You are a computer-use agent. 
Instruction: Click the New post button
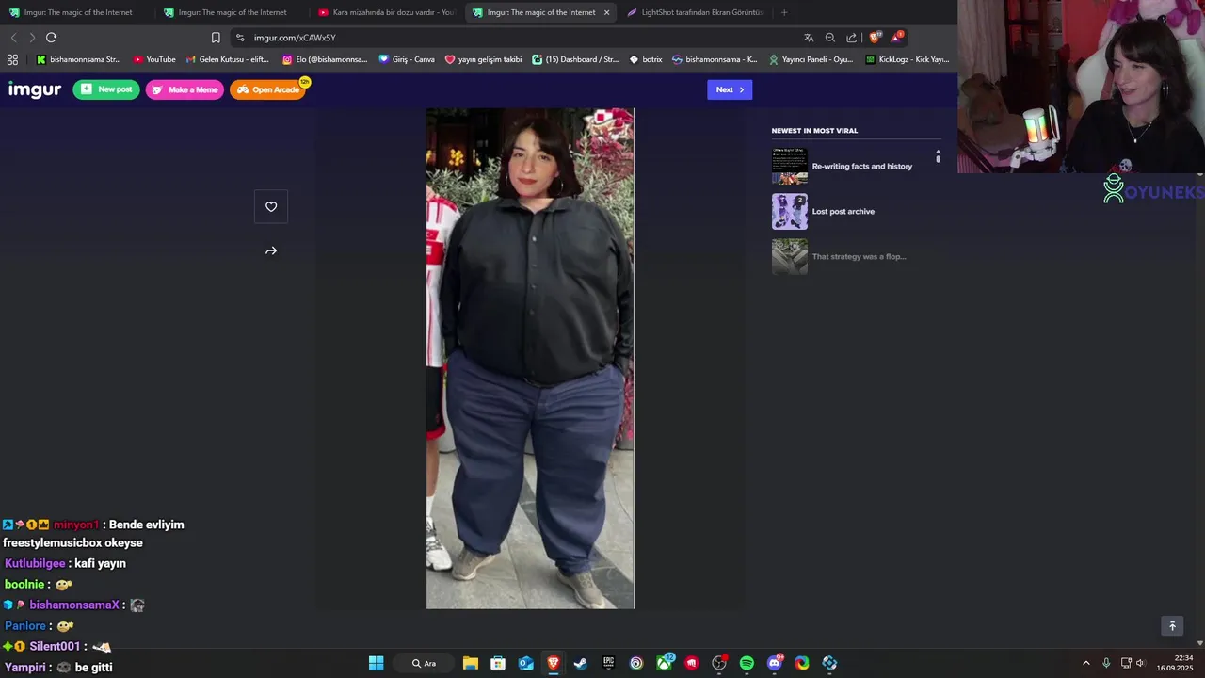coord(106,89)
